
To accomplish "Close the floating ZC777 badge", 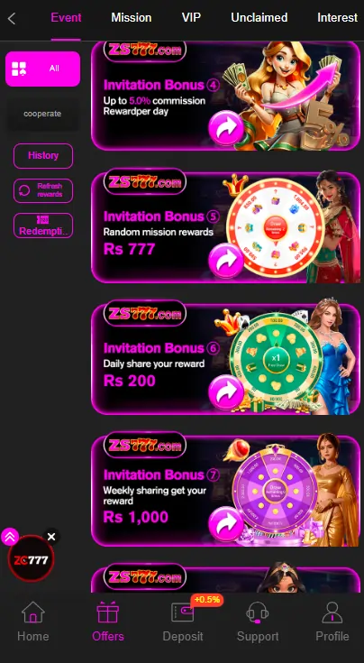I will [51, 537].
